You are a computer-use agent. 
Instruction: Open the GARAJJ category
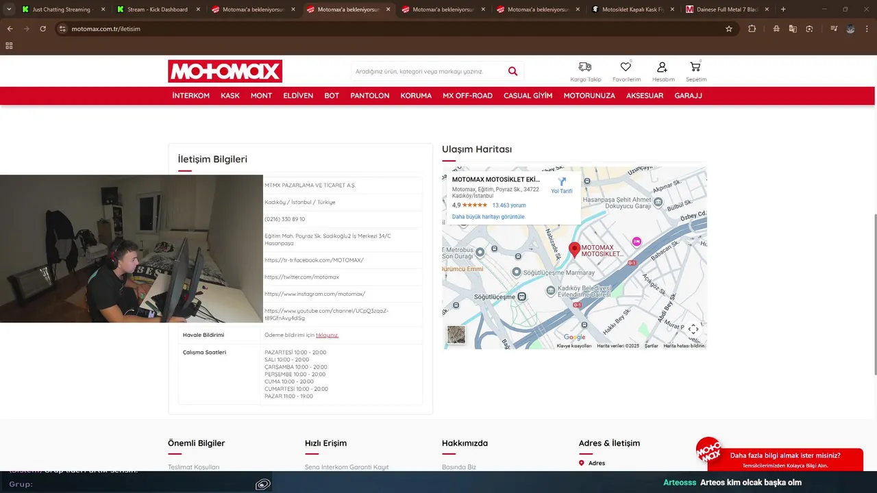[689, 96]
